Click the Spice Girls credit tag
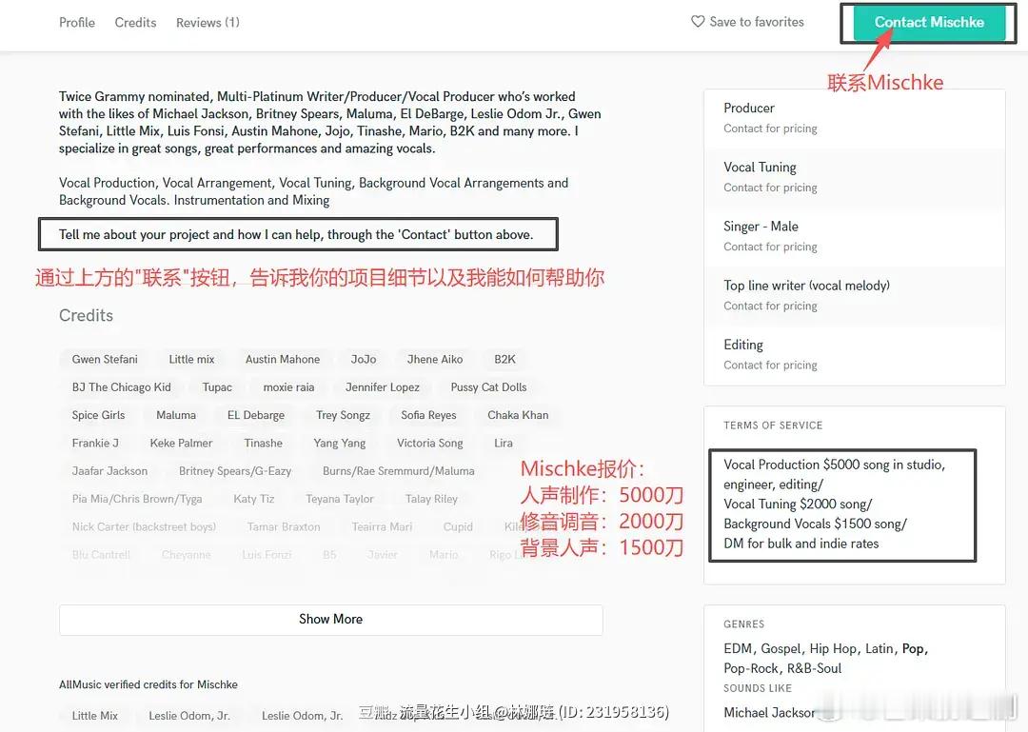Screen dimensions: 1028x732 coord(98,415)
